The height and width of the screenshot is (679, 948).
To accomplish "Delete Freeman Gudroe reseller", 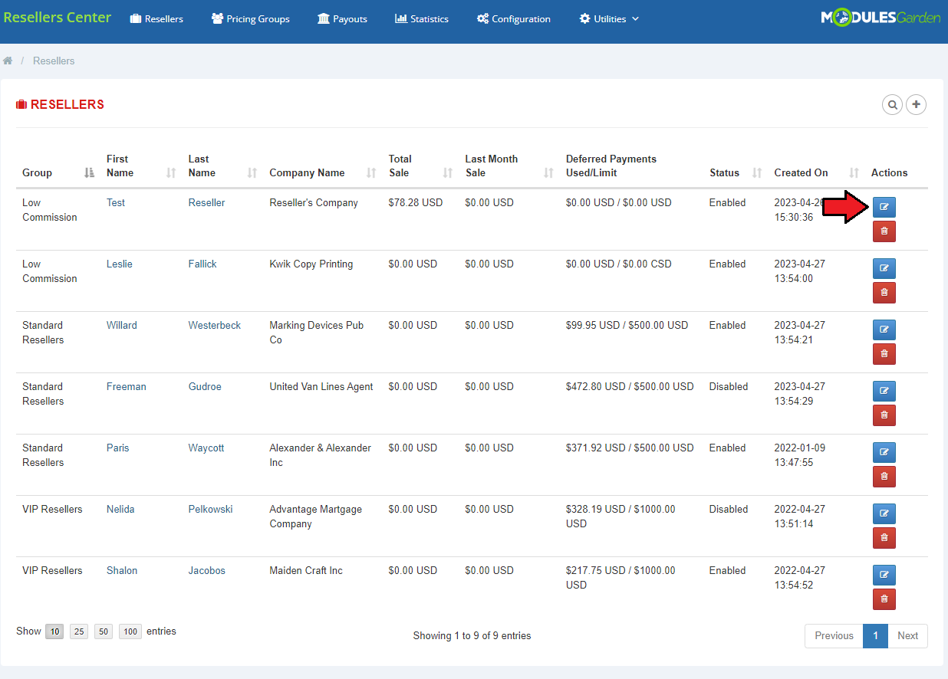I will click(x=884, y=415).
